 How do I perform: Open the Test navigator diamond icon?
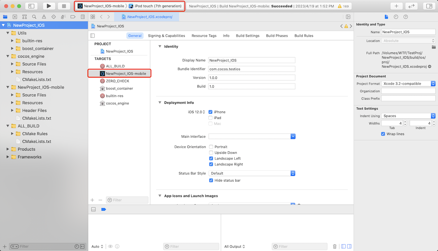pos(53,17)
